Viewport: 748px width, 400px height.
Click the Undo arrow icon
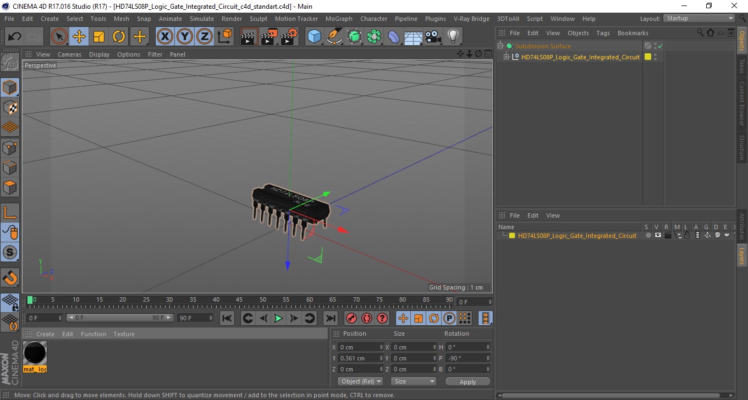[x=15, y=37]
